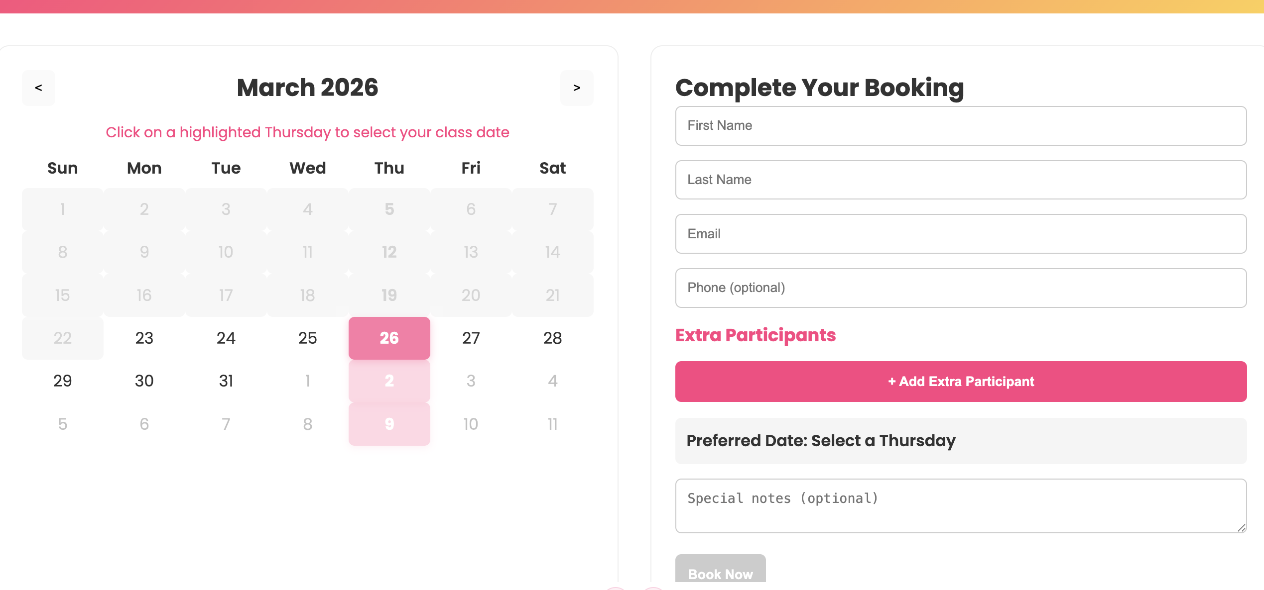The height and width of the screenshot is (590, 1264).
Task: Click the Extra Participants heading
Action: tap(756, 335)
